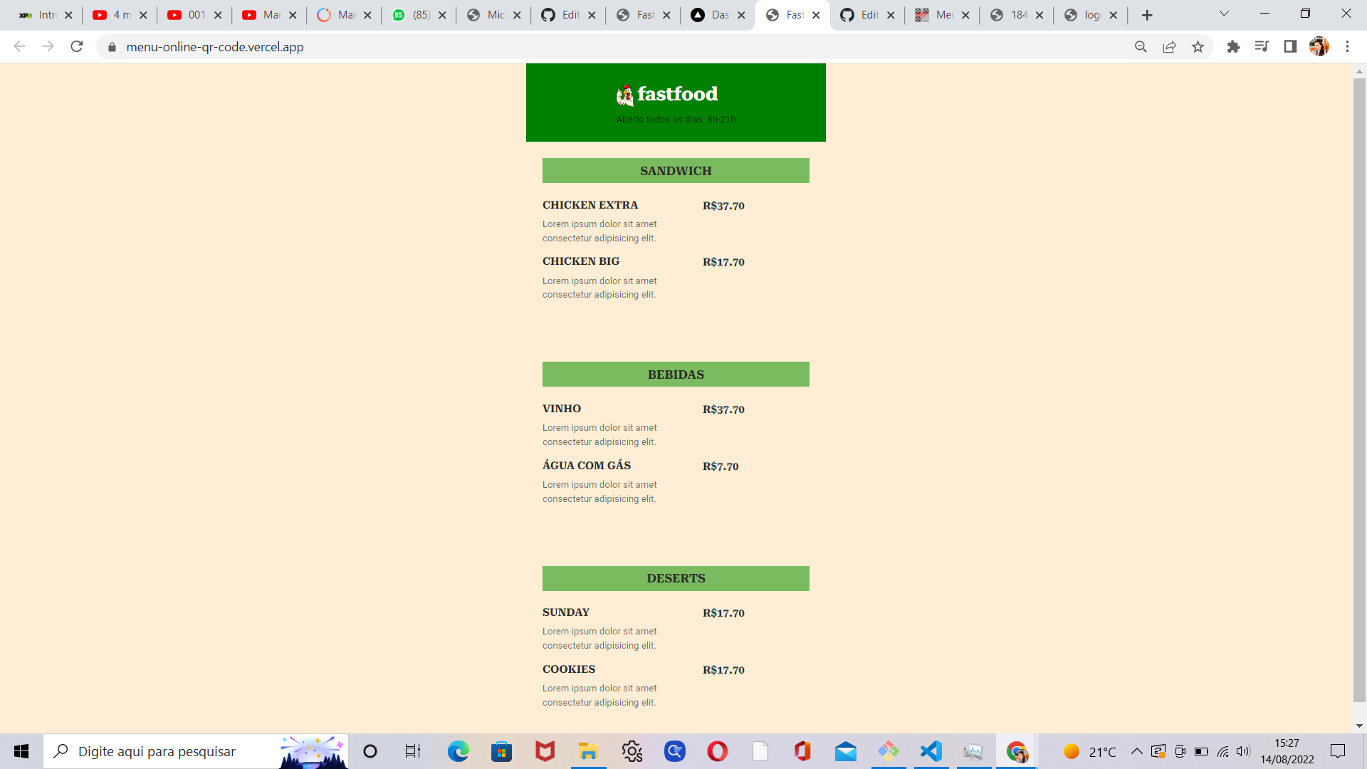This screenshot has width=1367, height=769.
Task: Click the page vertical scrollbar
Action: point(1359,390)
